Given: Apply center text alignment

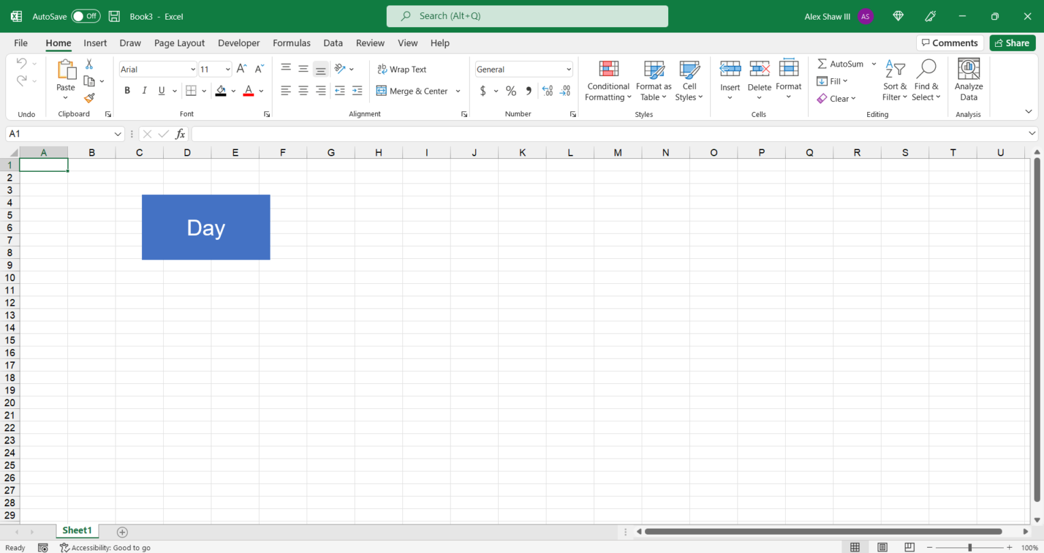Looking at the screenshot, I should click(x=302, y=90).
